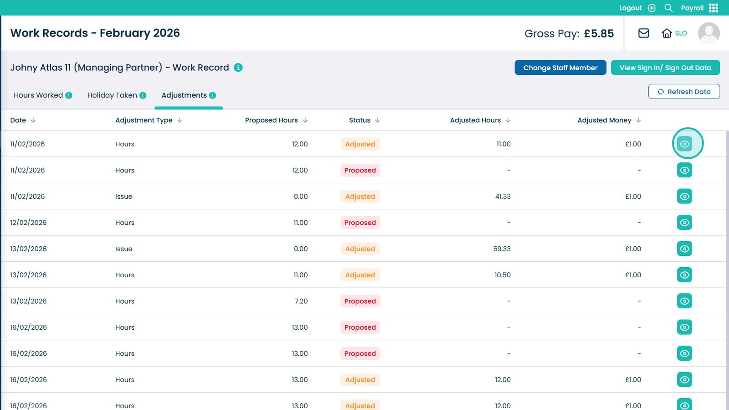
Task: Sort by Adjustment Type column arrow
Action: (180, 120)
